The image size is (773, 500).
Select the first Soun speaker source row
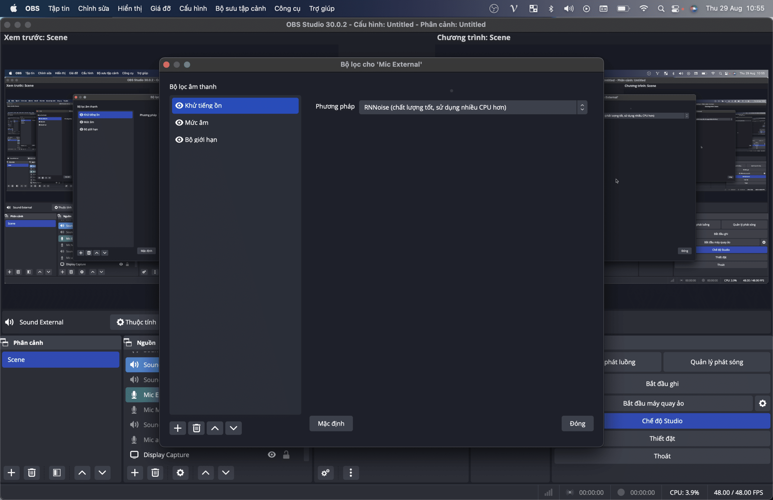click(142, 365)
